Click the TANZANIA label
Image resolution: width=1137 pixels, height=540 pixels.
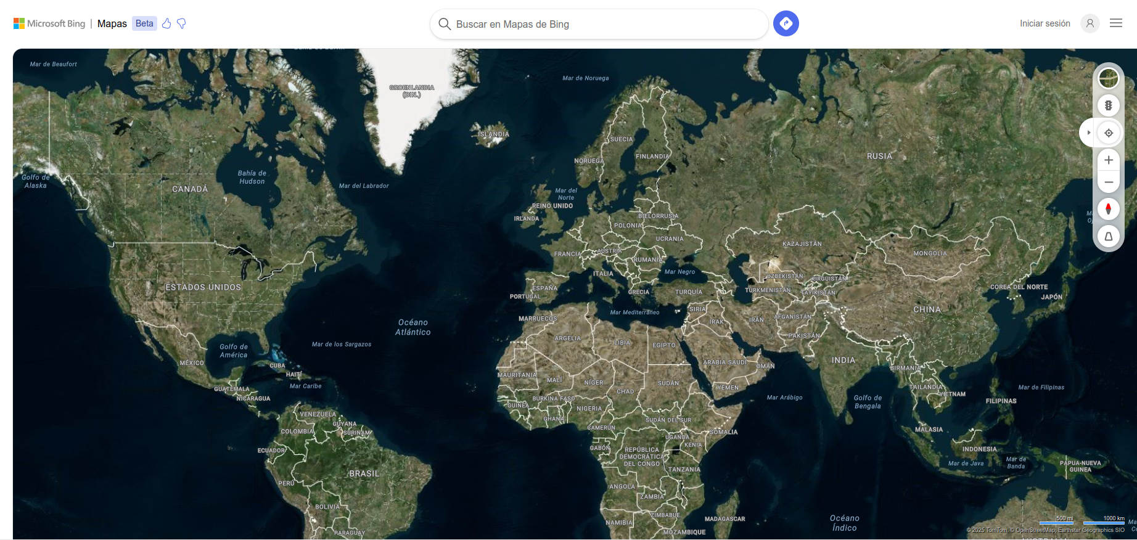(x=684, y=470)
